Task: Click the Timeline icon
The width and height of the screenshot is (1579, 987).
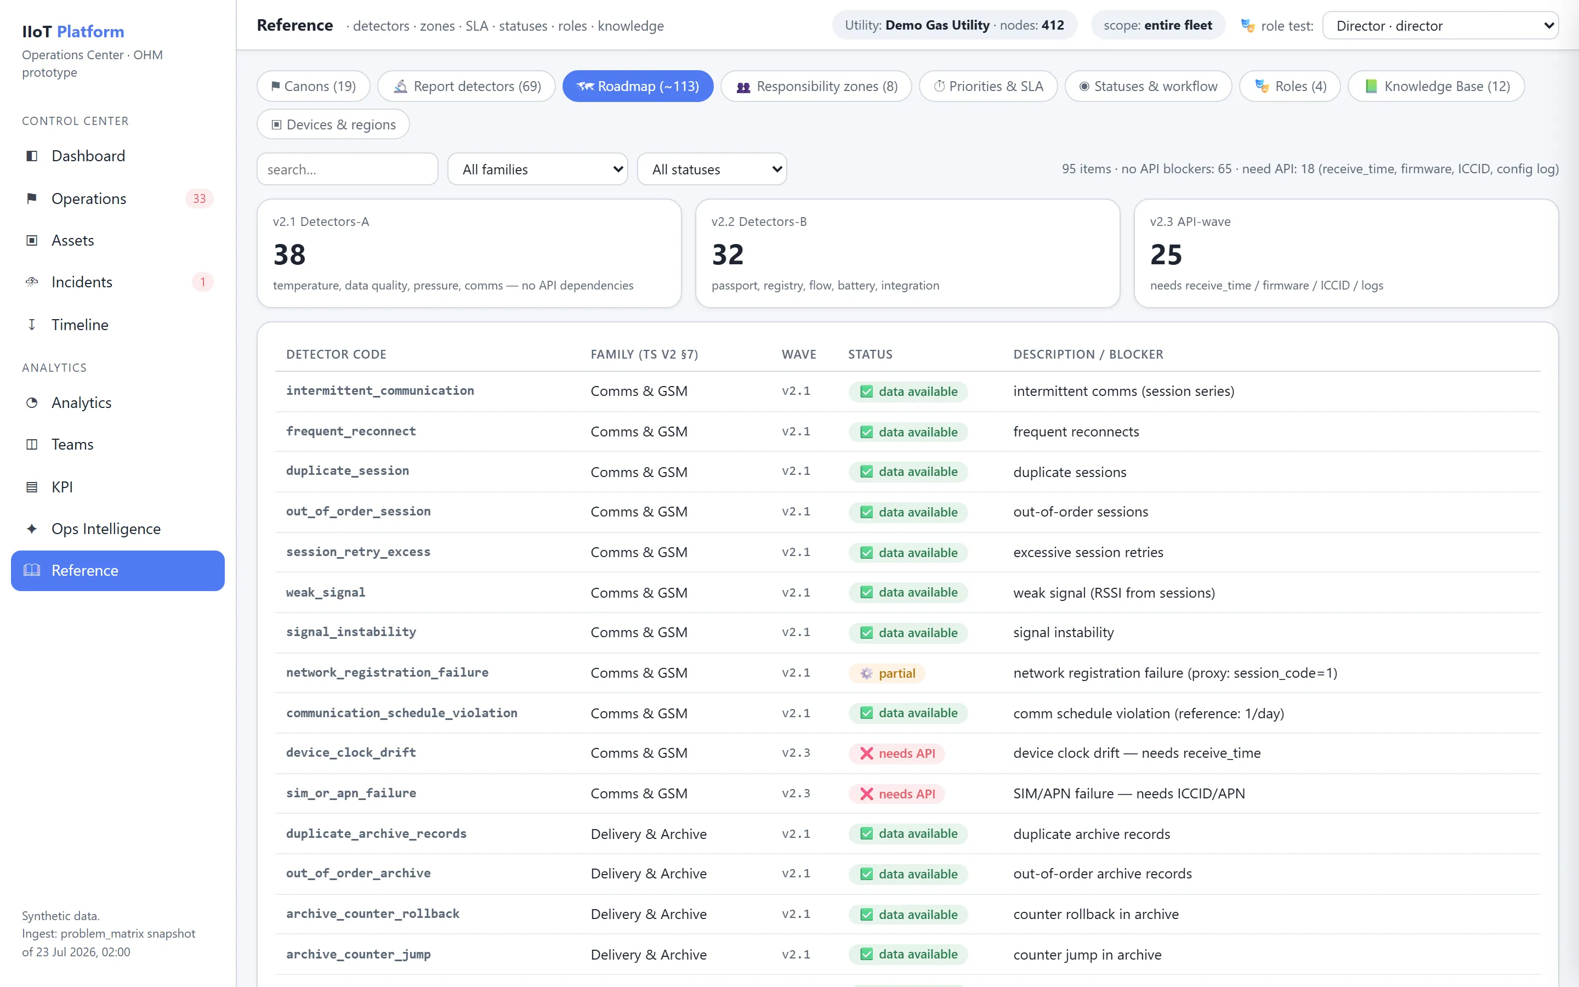Action: [31, 325]
